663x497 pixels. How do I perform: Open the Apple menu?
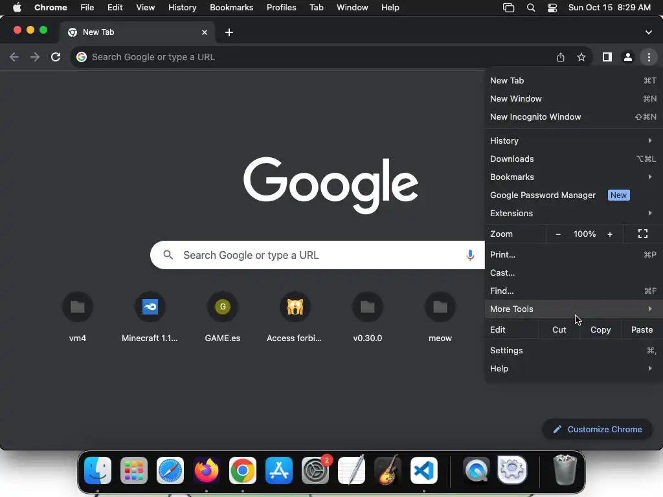tap(16, 8)
